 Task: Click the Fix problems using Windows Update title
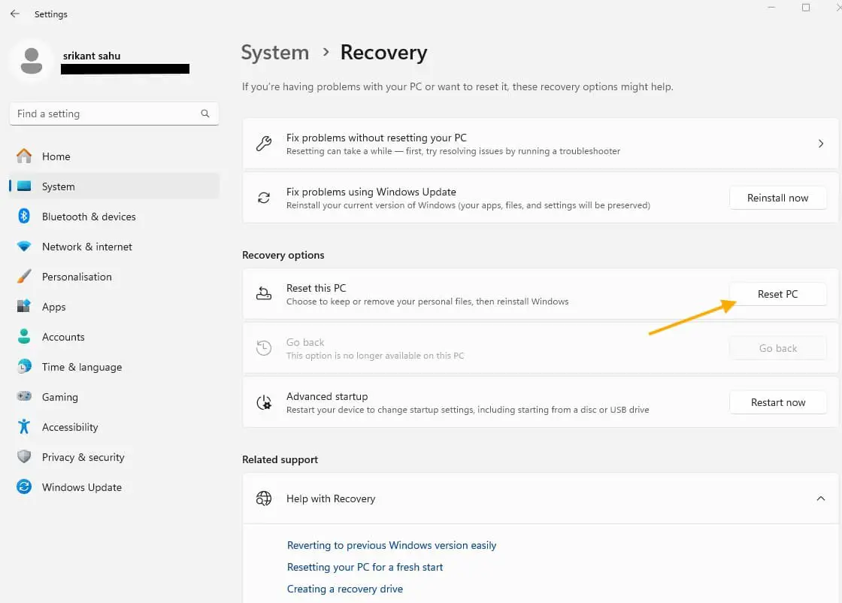pos(371,192)
